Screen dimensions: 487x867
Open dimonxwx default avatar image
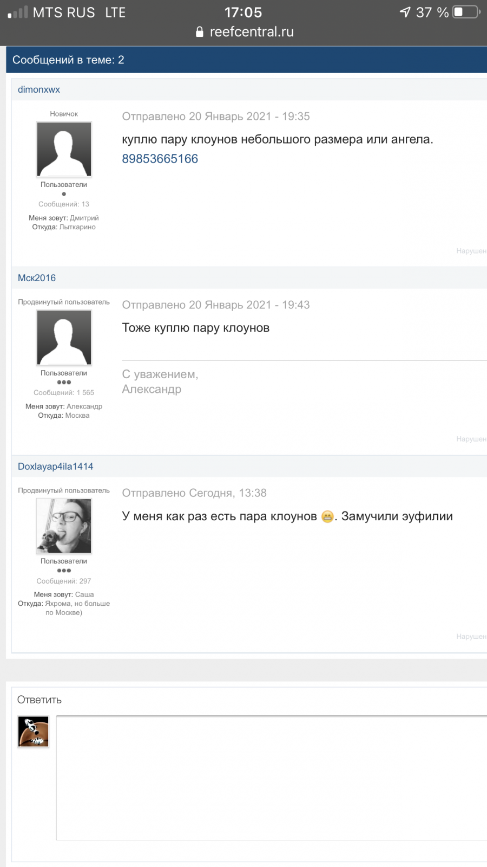64,150
